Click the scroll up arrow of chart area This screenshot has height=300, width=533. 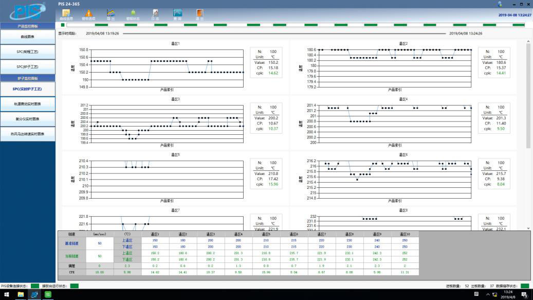click(528, 42)
